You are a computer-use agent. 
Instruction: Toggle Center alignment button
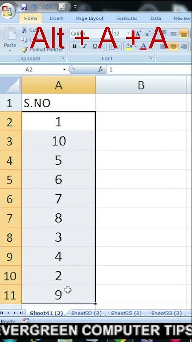(174, 46)
